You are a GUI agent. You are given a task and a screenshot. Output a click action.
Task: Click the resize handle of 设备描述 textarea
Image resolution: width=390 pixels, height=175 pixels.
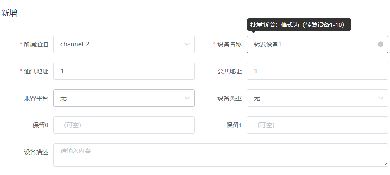(386, 164)
